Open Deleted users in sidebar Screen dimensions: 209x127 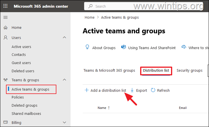tap(23, 71)
